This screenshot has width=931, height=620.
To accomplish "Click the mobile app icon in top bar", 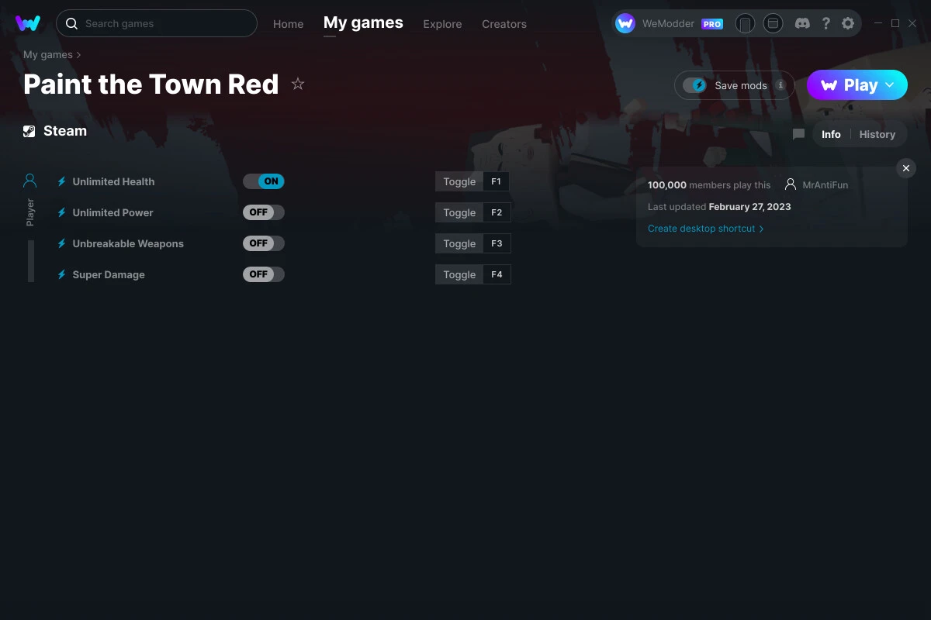I will pyautogui.click(x=745, y=23).
